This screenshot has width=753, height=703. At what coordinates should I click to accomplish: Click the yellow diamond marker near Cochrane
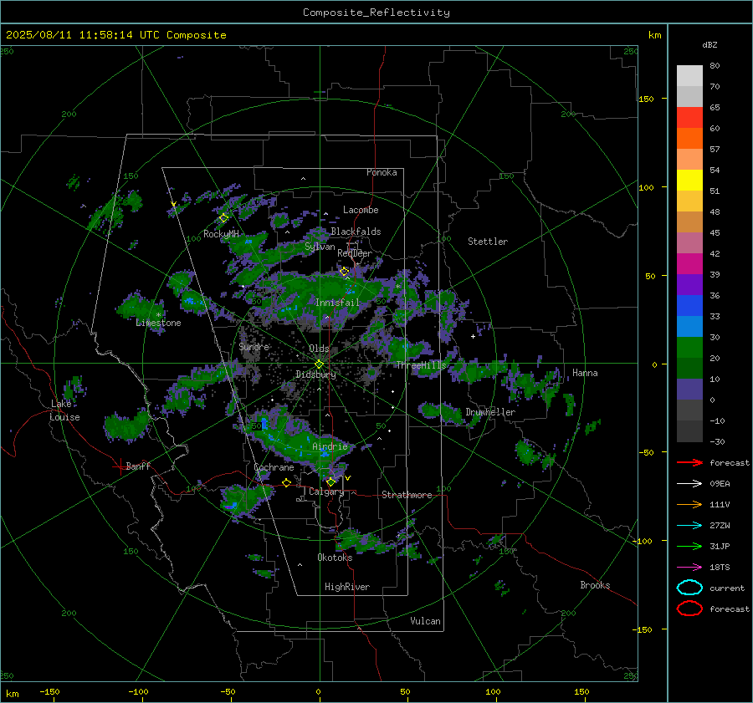click(286, 483)
